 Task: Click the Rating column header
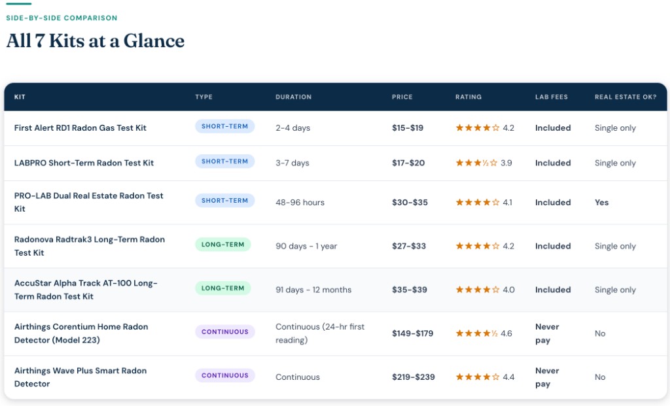point(468,97)
